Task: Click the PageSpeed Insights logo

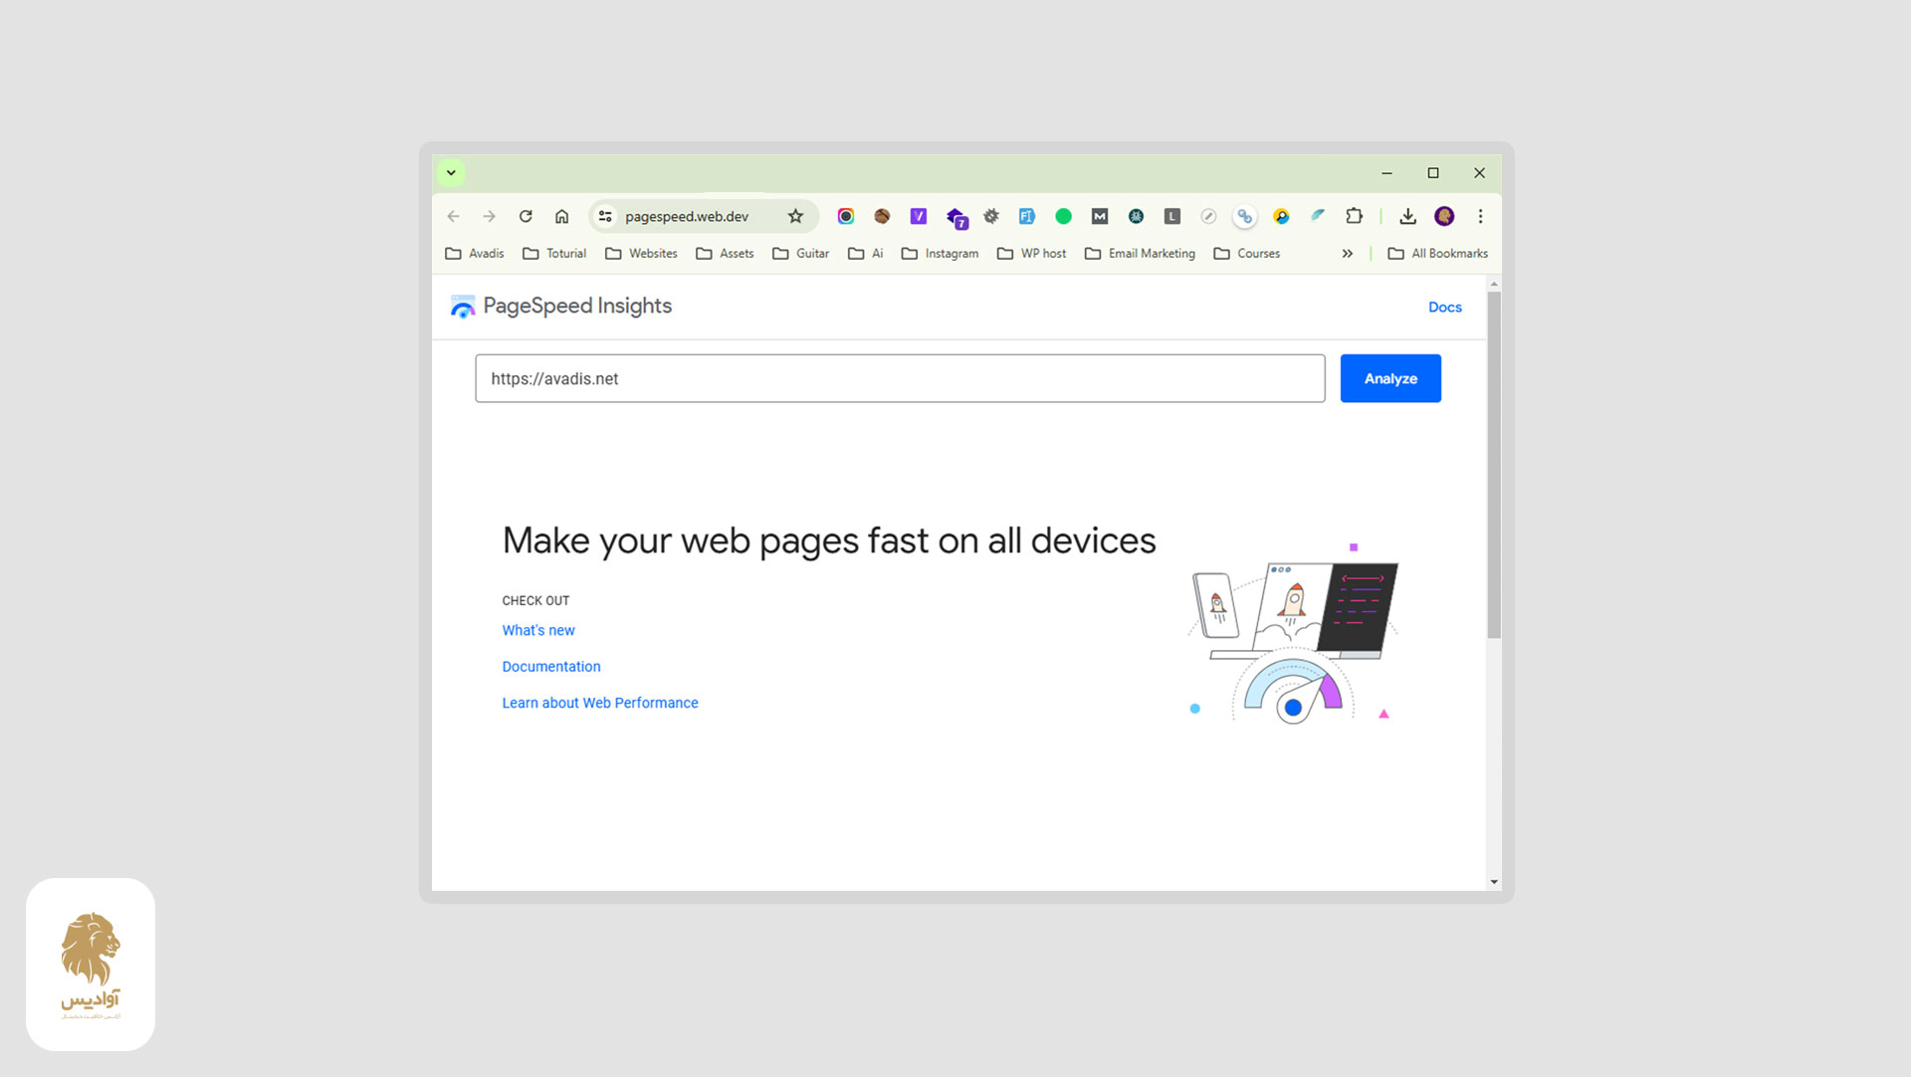Action: 463,307
